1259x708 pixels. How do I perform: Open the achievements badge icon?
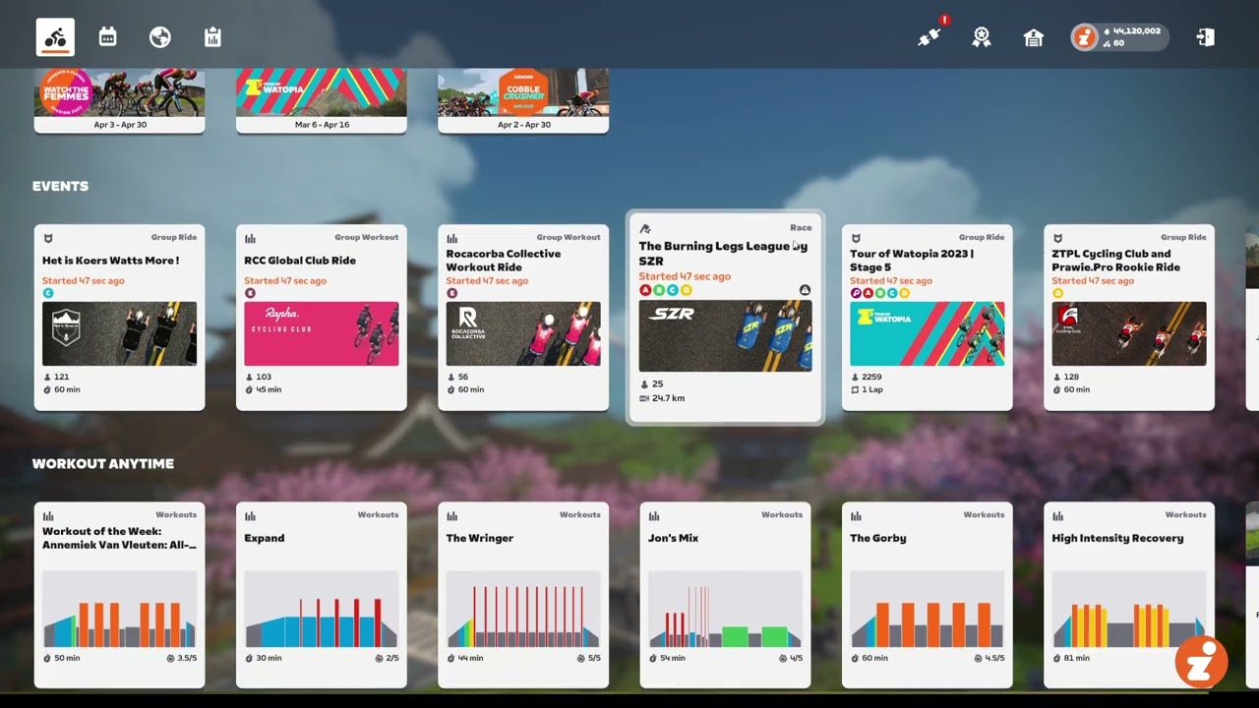tap(982, 37)
